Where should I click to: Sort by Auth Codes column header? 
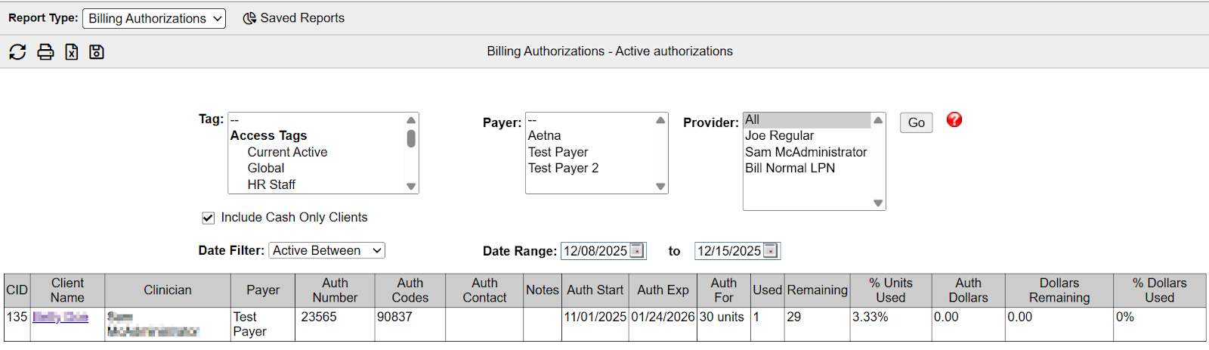click(410, 290)
